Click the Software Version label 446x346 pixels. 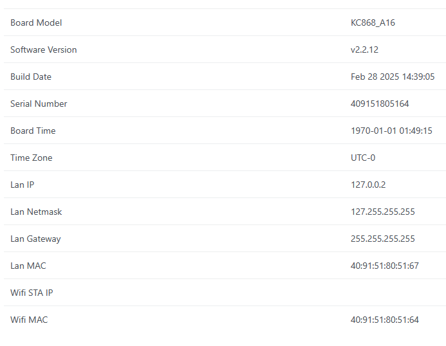(x=43, y=50)
